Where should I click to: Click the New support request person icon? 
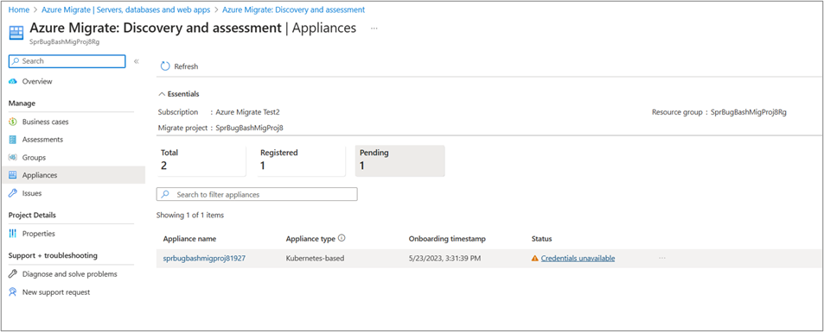[13, 292]
